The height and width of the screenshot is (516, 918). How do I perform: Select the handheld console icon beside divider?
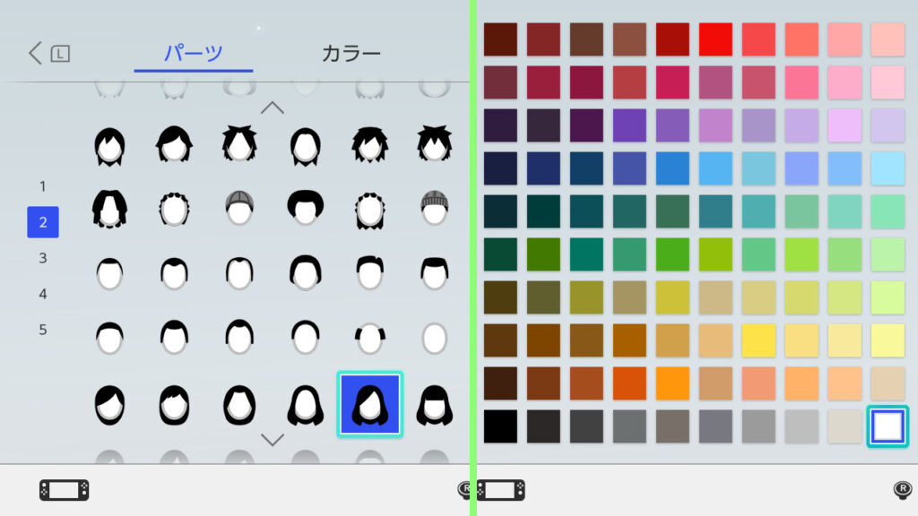(500, 490)
